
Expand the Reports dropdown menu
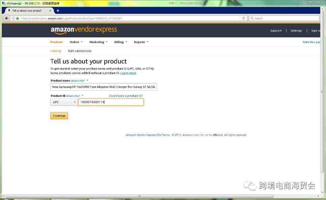141,42
